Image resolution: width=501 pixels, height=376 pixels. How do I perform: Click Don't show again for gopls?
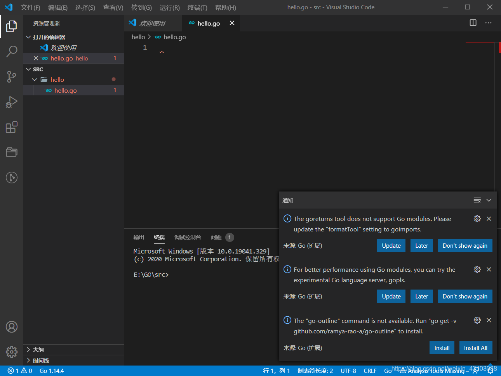(x=465, y=296)
